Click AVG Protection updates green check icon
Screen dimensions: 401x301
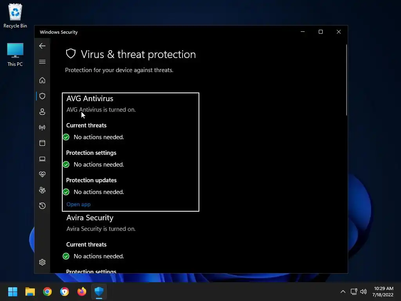click(x=66, y=192)
